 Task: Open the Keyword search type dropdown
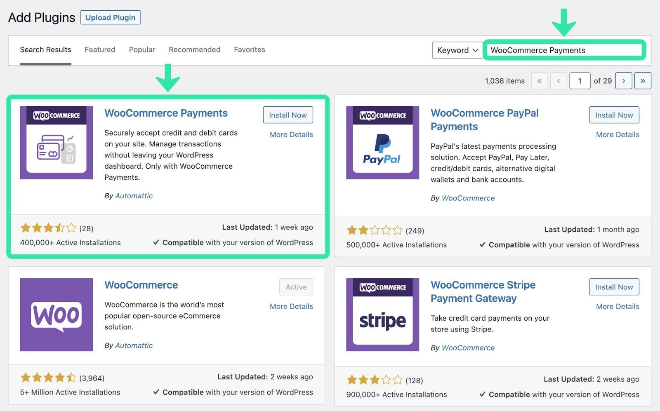pyautogui.click(x=457, y=50)
